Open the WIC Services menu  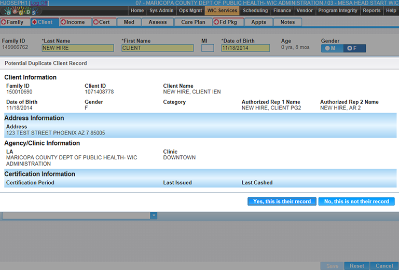222,10
